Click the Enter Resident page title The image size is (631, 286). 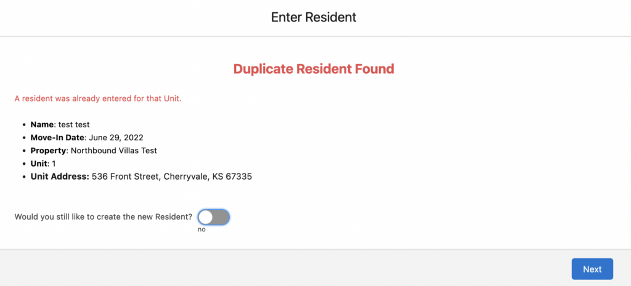coord(314,17)
